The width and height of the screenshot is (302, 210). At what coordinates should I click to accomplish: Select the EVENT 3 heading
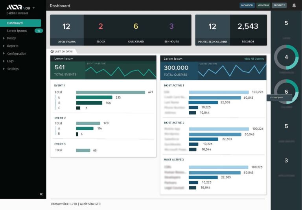click(x=60, y=144)
